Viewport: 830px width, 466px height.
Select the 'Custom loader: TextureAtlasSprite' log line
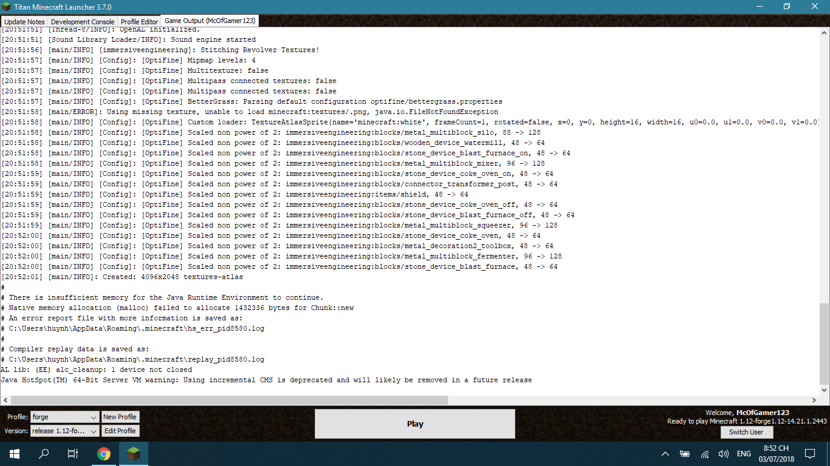click(411, 122)
